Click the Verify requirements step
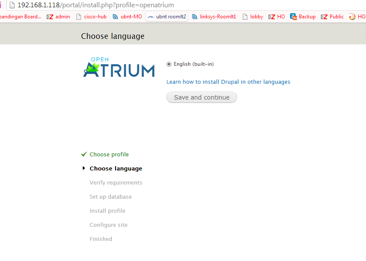 click(x=116, y=183)
